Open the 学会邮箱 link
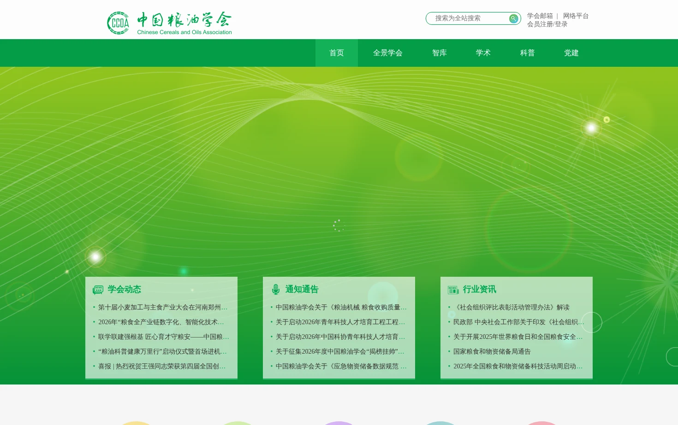 coord(540,16)
